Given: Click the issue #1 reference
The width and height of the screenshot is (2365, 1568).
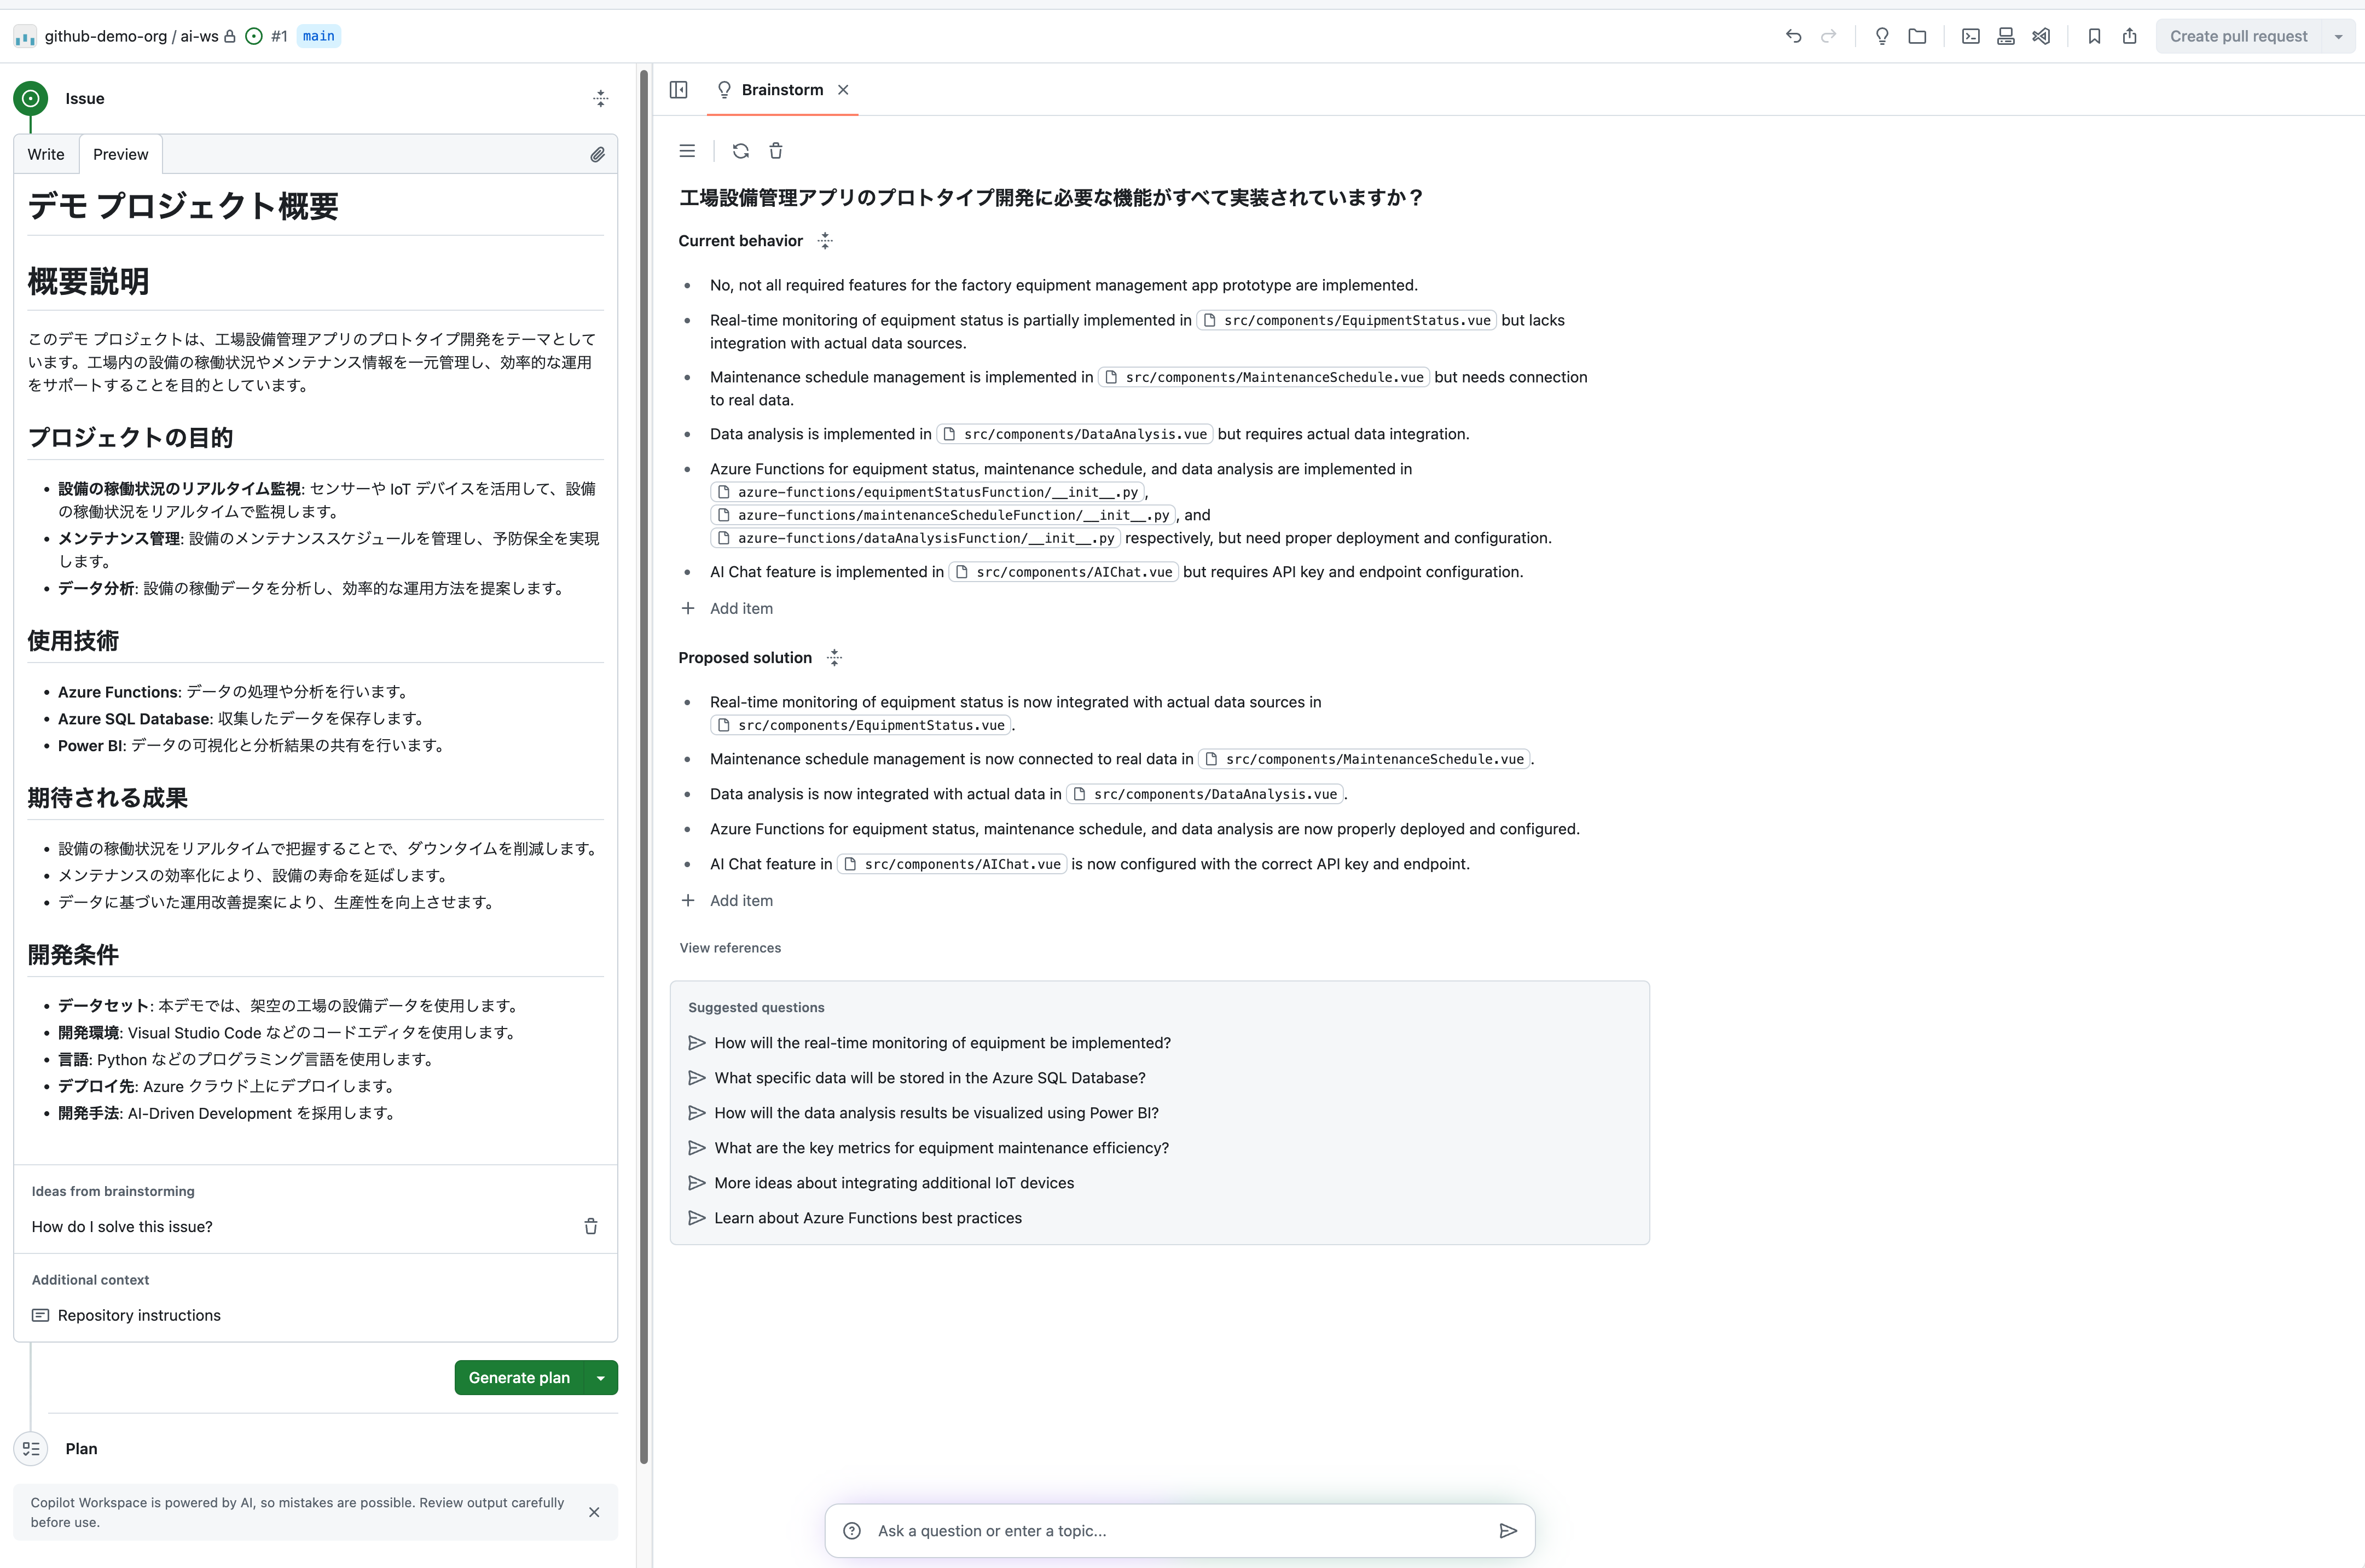Looking at the screenshot, I should click(279, 36).
